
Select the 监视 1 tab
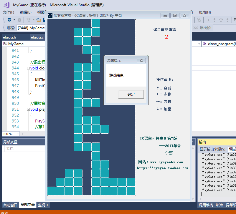(43, 205)
